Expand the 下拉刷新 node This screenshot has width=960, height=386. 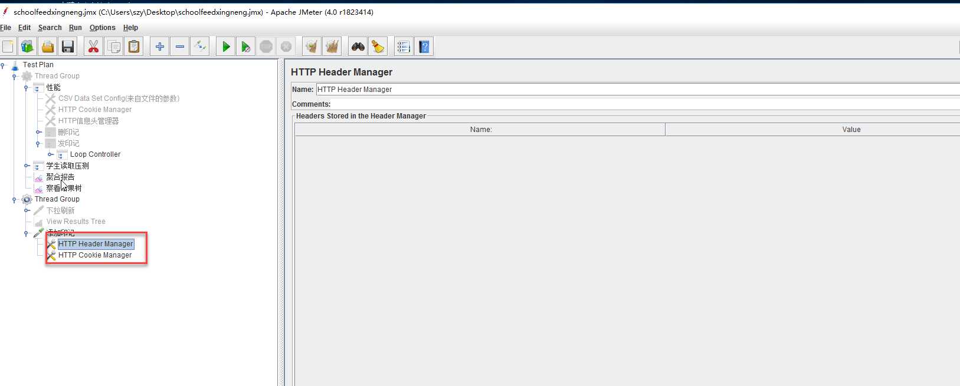[x=27, y=210]
